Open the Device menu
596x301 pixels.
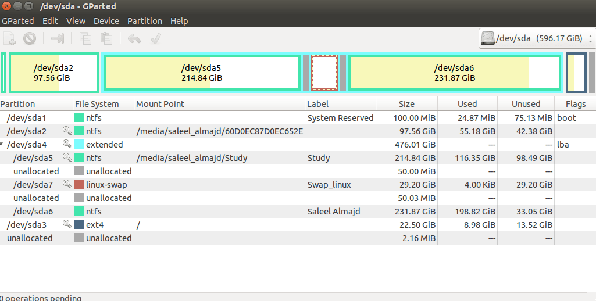point(106,21)
